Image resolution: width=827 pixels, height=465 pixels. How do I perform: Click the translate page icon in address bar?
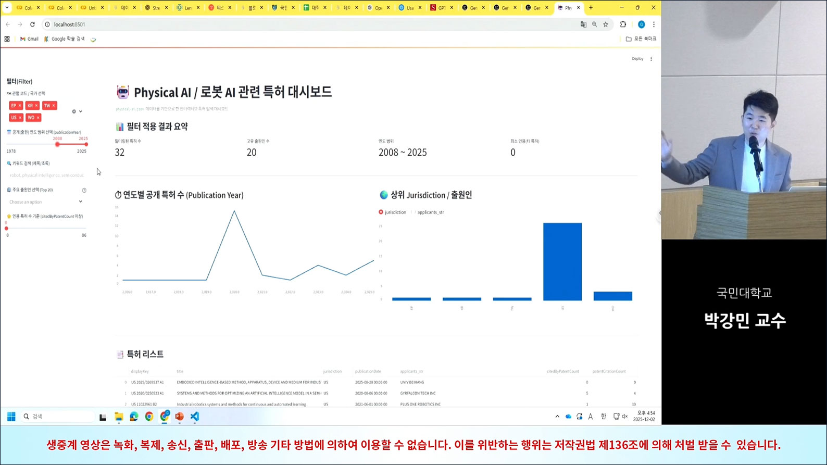(x=583, y=24)
